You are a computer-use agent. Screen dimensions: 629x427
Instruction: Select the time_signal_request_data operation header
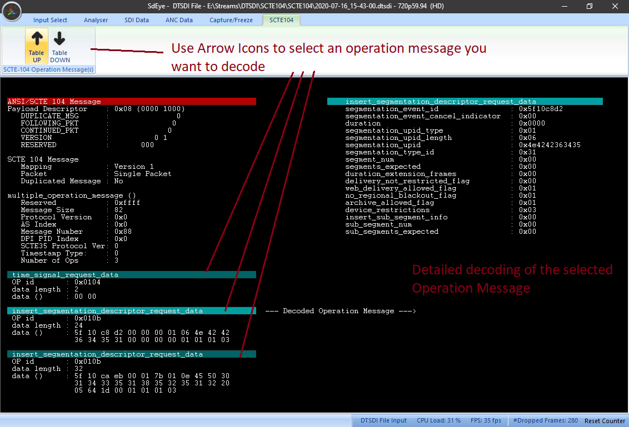coord(132,275)
